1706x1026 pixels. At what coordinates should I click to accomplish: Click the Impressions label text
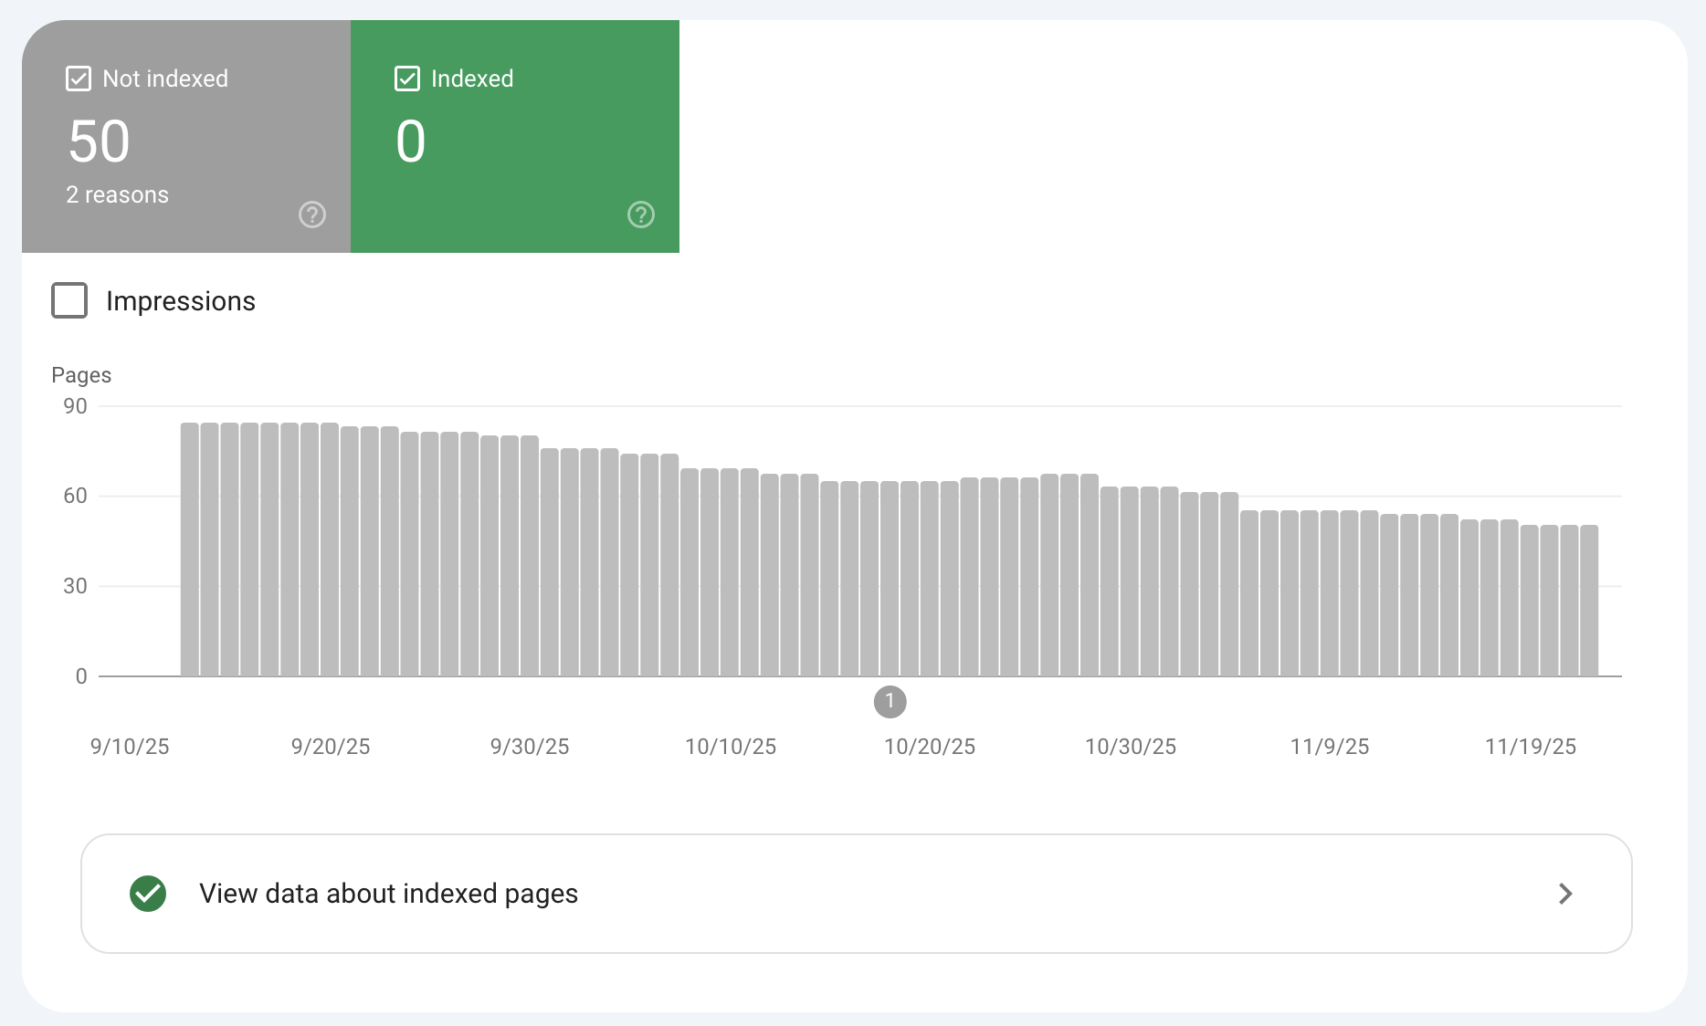[181, 300]
